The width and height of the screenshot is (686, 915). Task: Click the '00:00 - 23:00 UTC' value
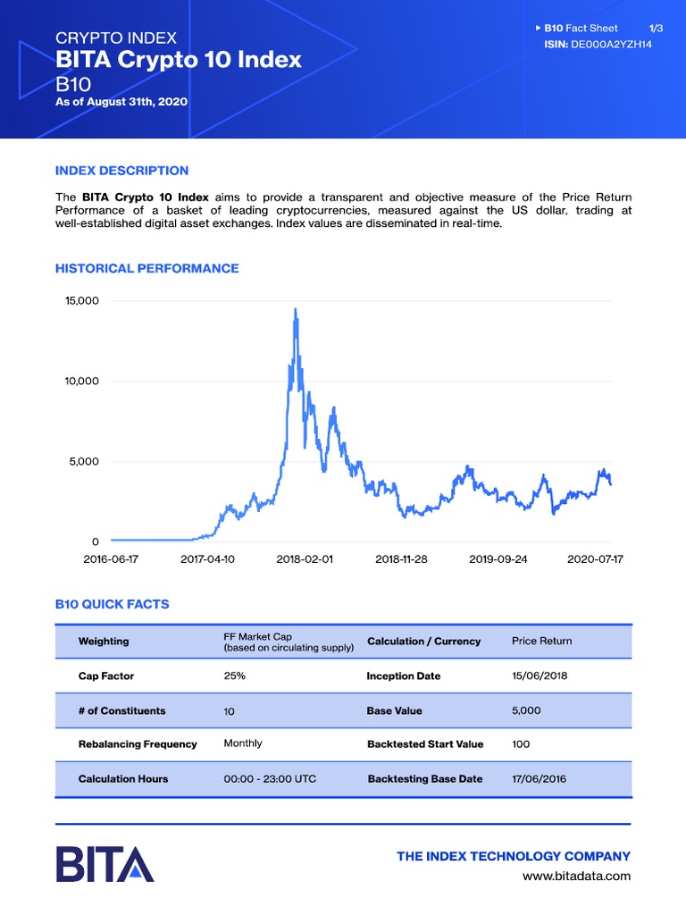(x=270, y=779)
